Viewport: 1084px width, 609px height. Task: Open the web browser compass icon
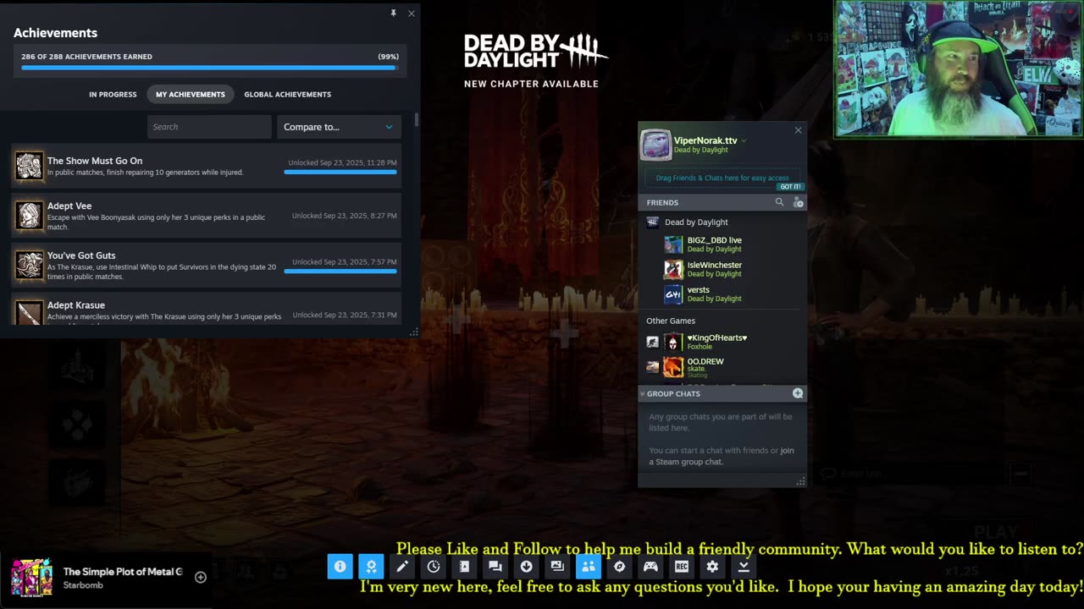pos(619,567)
